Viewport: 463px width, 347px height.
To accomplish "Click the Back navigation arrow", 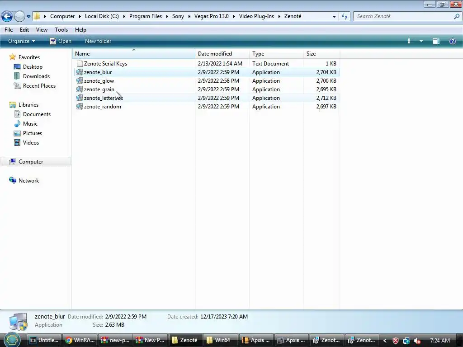I will [x=7, y=16].
